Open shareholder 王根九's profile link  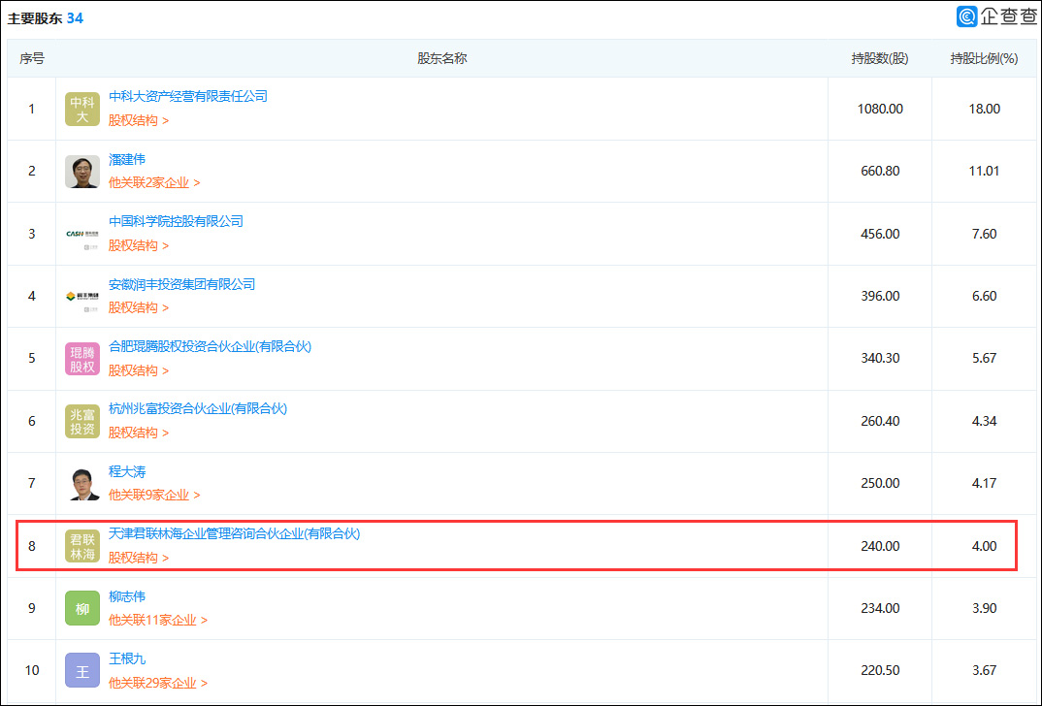click(x=127, y=658)
